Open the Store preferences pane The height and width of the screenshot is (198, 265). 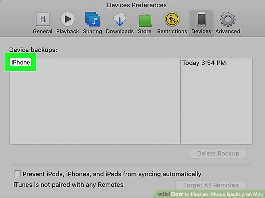145,23
